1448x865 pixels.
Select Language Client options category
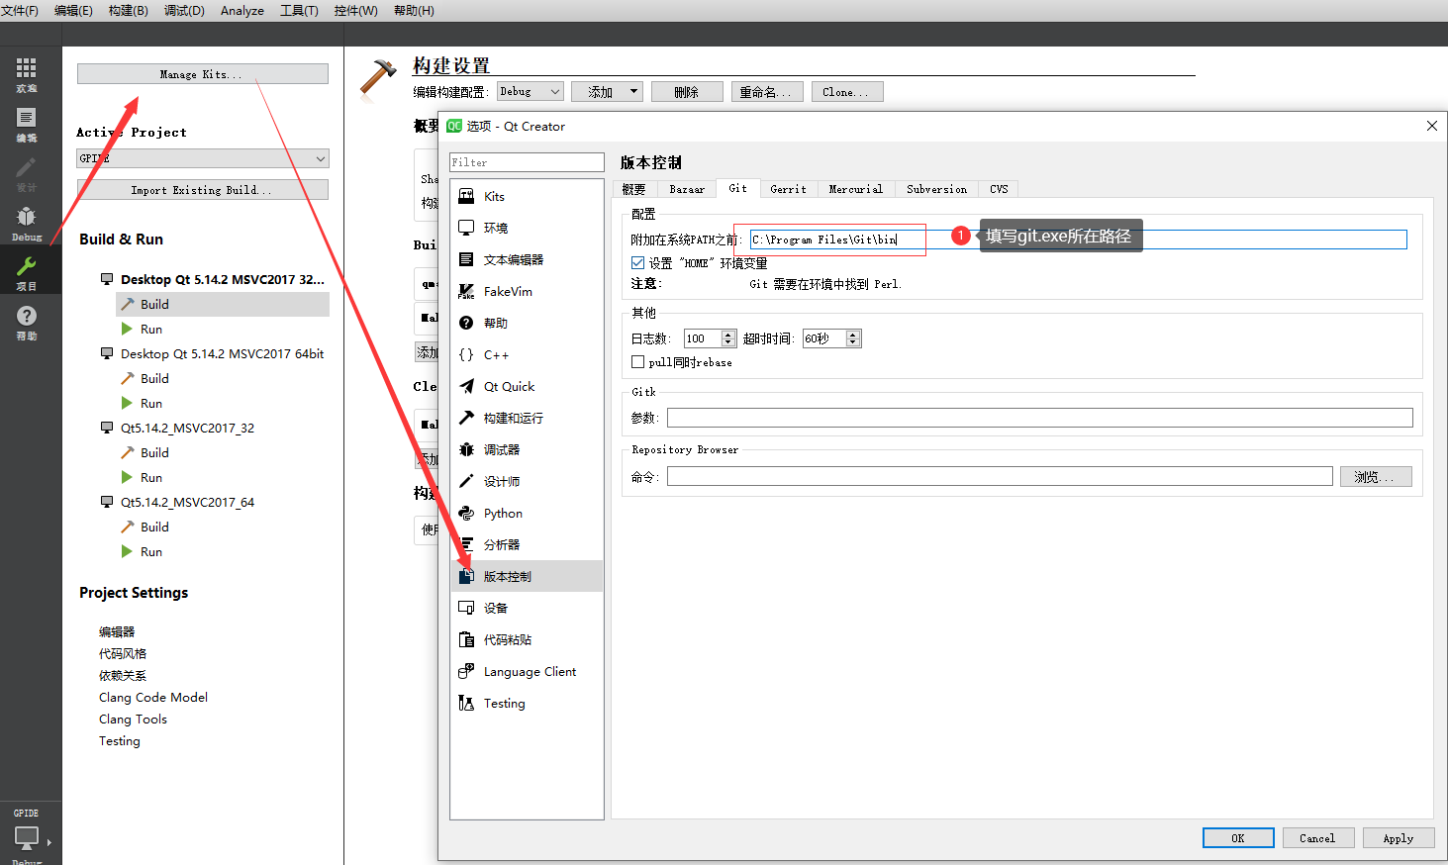(x=527, y=671)
